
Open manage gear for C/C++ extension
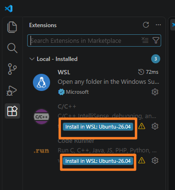(155, 126)
